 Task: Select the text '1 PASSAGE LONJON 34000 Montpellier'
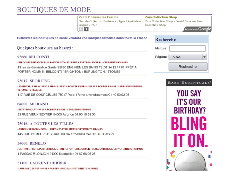click(46, 154)
